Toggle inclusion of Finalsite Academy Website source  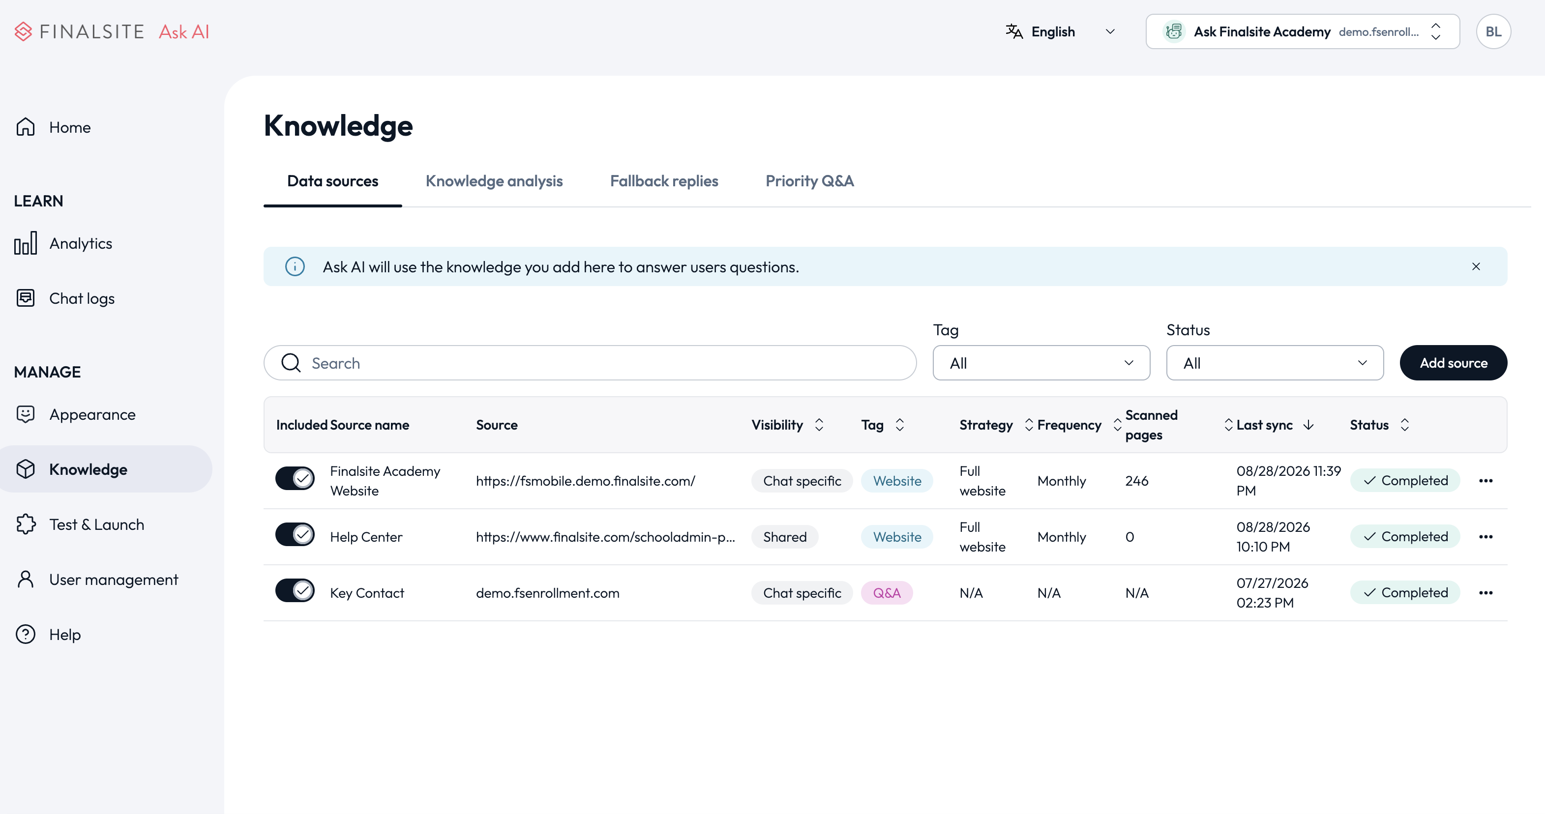point(295,478)
